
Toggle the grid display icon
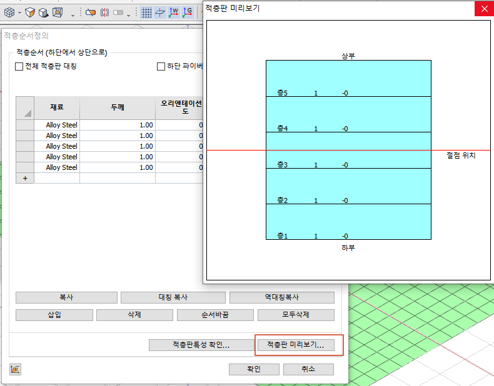pyautogui.click(x=146, y=12)
